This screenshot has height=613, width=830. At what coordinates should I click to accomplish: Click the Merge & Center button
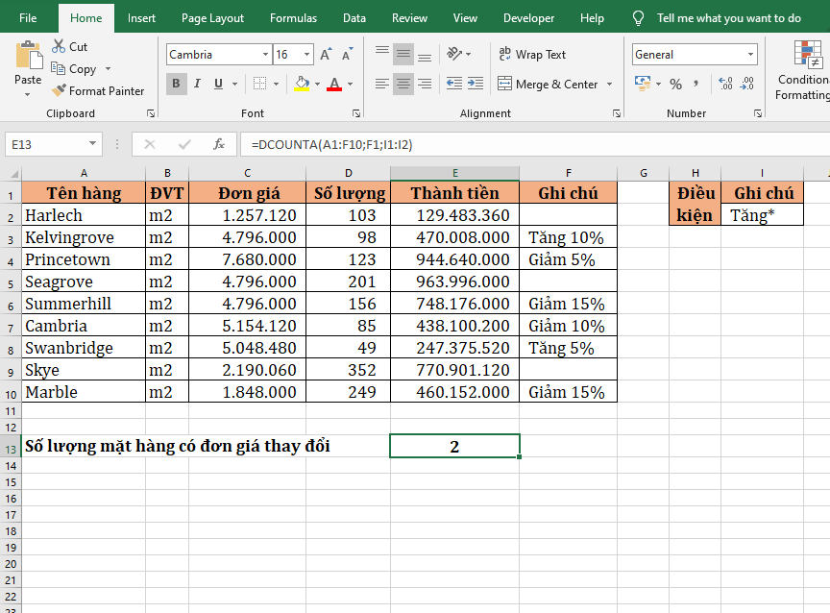tap(548, 85)
